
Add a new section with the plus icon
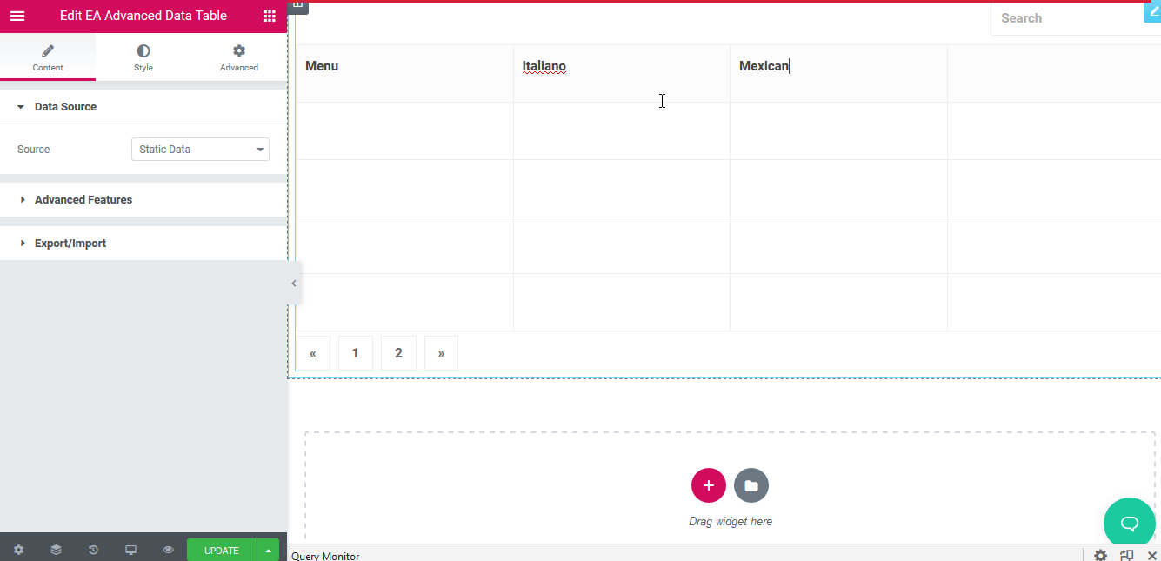point(709,485)
